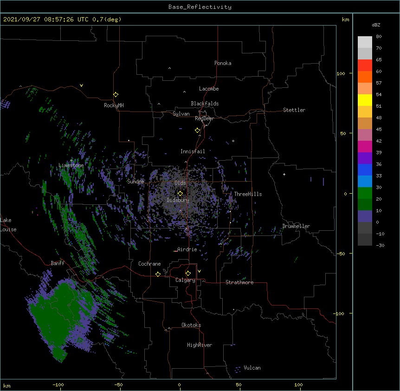Click yellow V marker northwest of RockyMH
The height and width of the screenshot is (391, 400).
pos(81,85)
